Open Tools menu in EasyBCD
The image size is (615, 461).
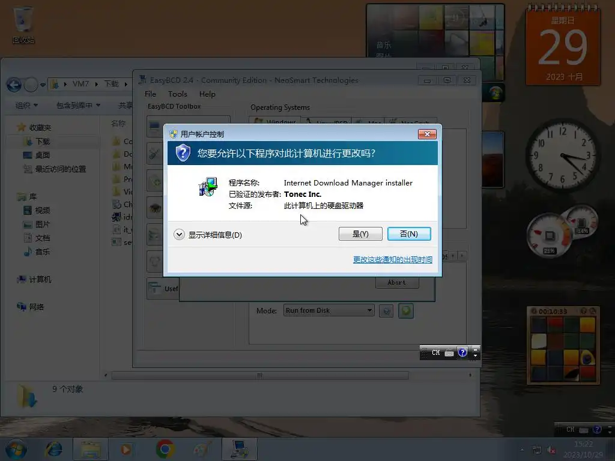point(177,94)
